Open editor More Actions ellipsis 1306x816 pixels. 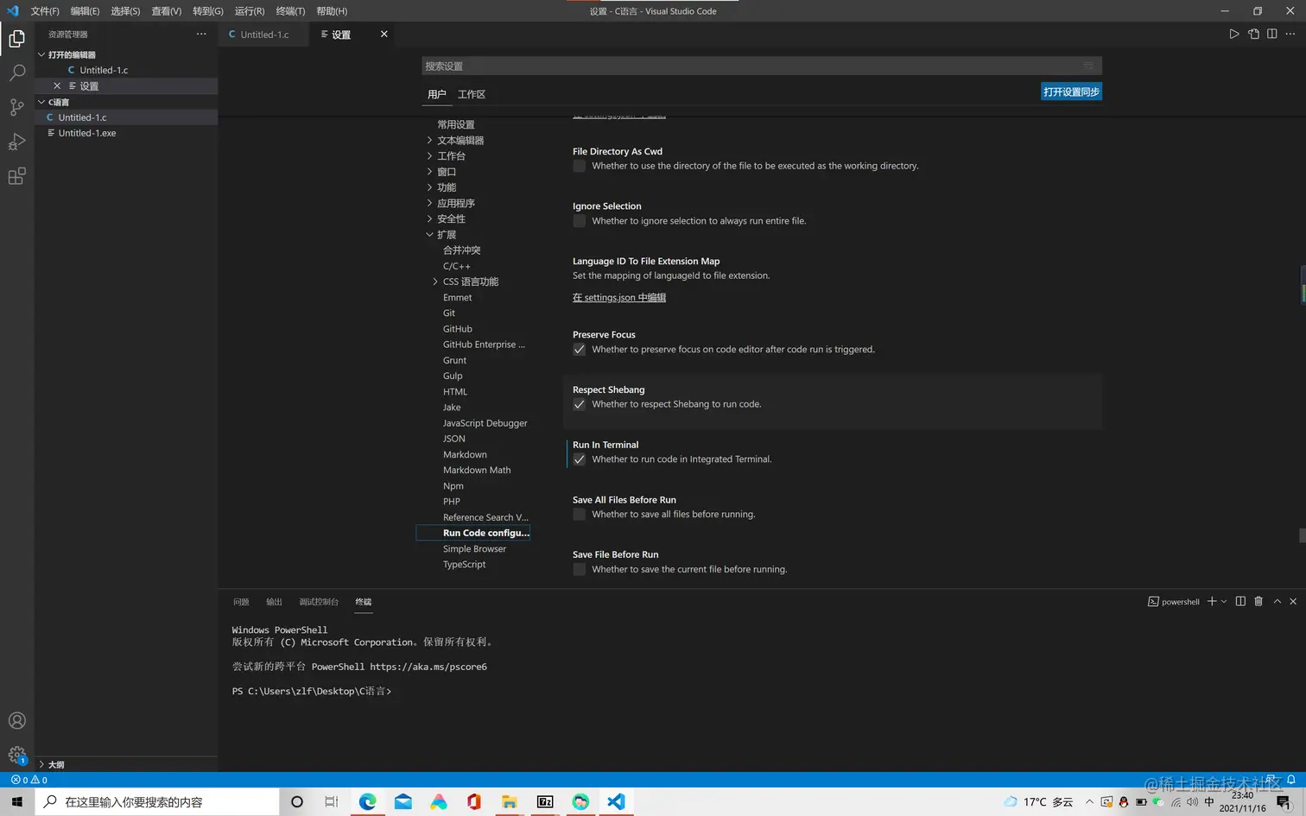[1290, 35]
